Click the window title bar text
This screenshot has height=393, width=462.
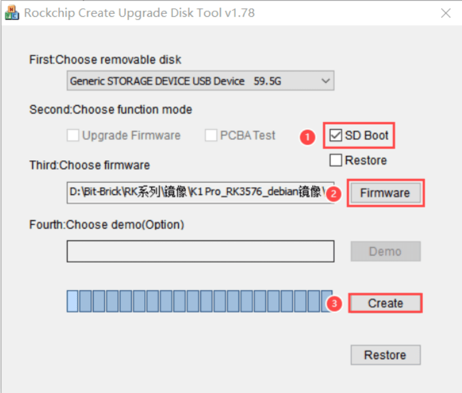139,13
